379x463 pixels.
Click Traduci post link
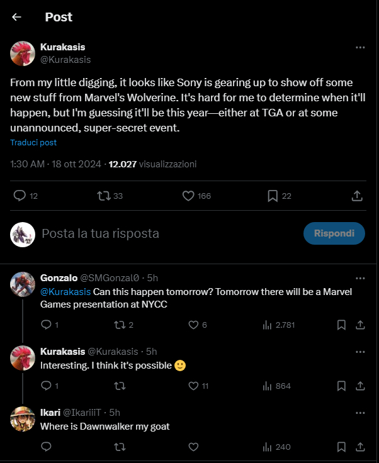click(33, 143)
